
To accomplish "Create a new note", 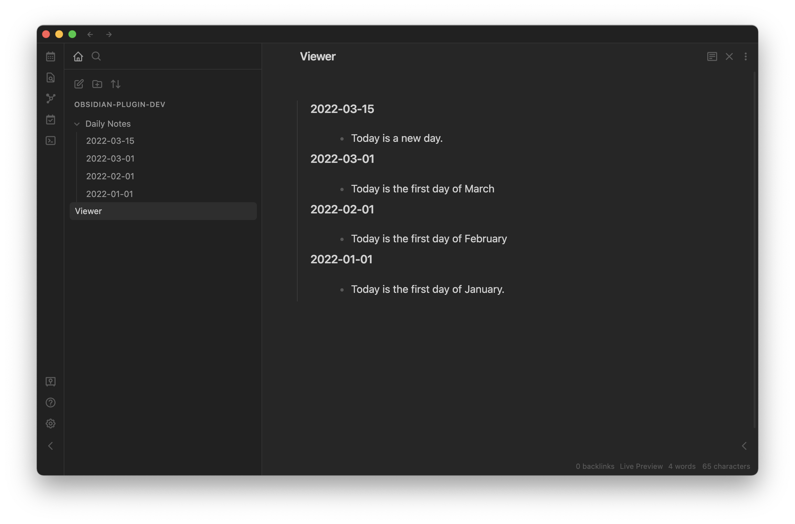I will pyautogui.click(x=79, y=84).
